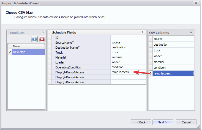This screenshot has height=130, width=202.
Task: Pin the CSV Columns panel
Action: pos(191,32)
